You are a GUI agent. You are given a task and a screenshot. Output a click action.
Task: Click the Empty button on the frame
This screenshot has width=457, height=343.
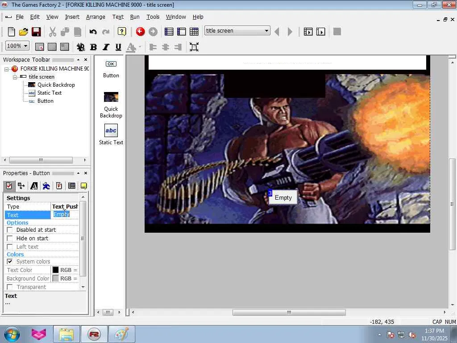point(283,197)
